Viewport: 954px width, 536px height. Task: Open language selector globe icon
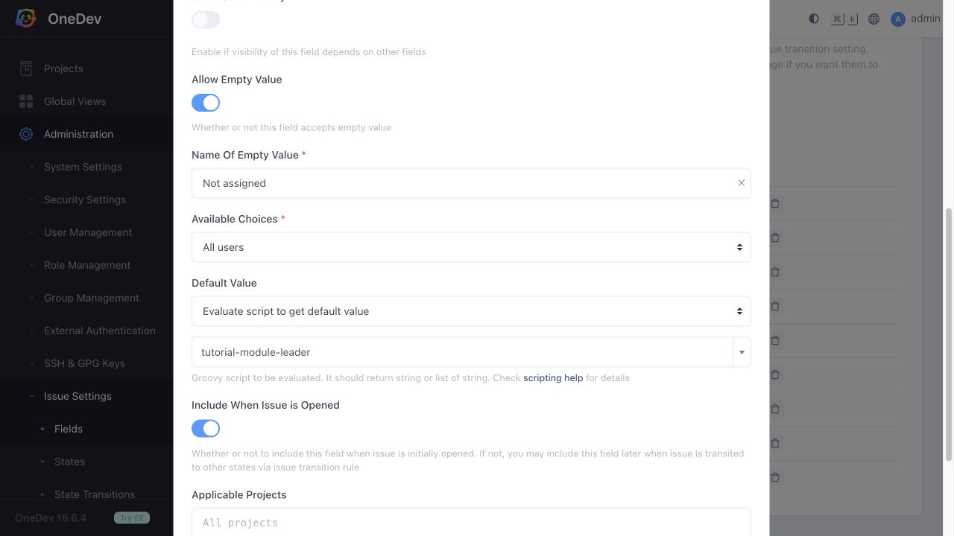[874, 19]
